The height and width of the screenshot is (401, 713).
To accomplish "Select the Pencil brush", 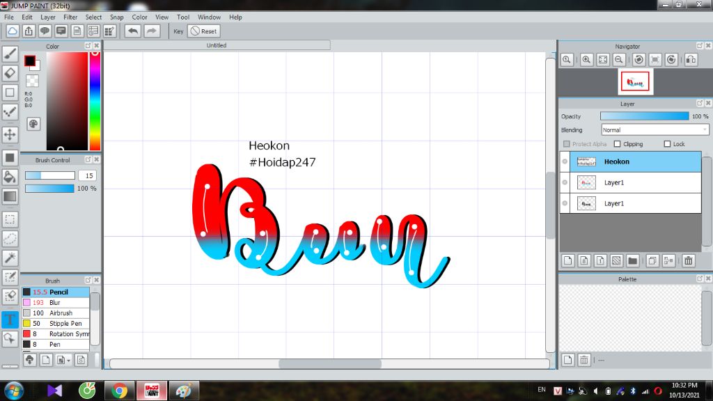I will 56,292.
